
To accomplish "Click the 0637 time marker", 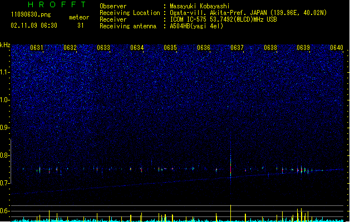I will [x=237, y=48].
